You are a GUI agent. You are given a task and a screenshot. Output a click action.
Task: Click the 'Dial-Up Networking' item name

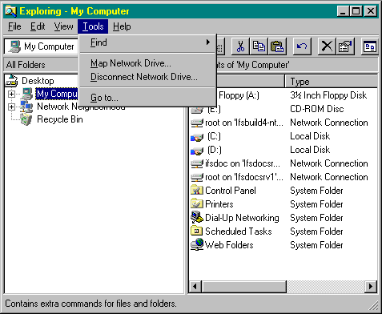(x=242, y=218)
